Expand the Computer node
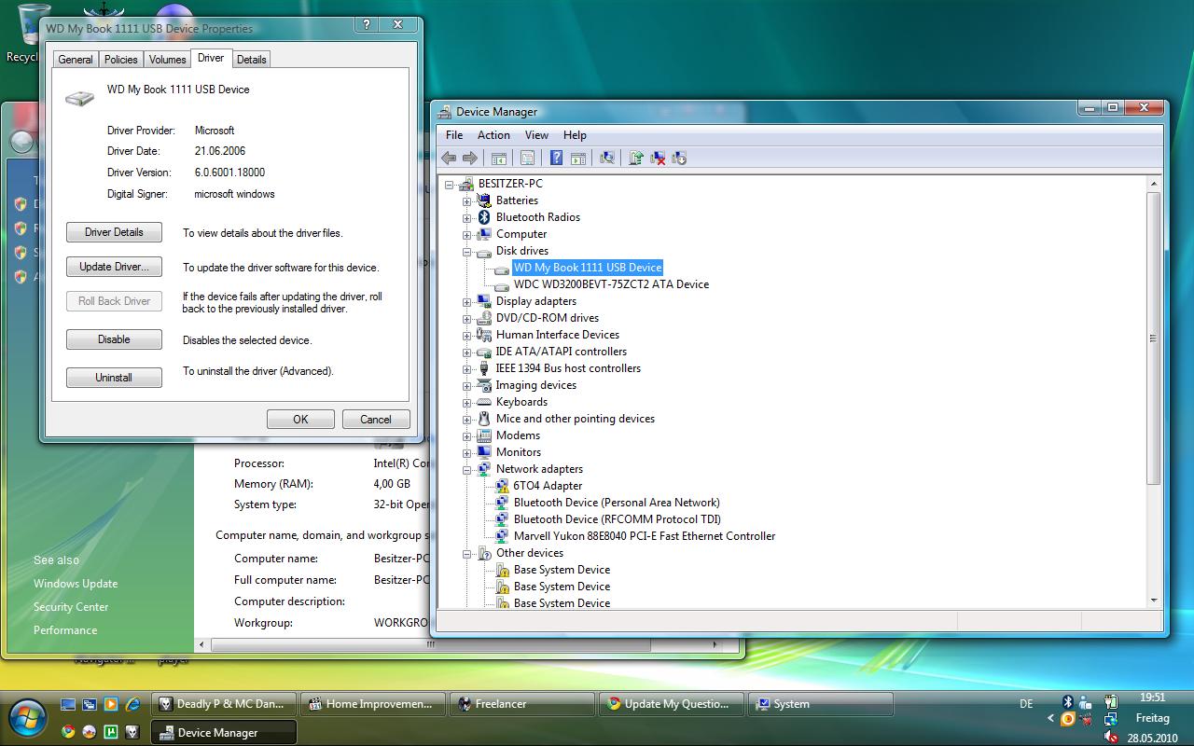 pyautogui.click(x=466, y=234)
